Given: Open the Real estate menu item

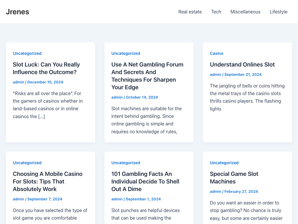Looking at the screenshot, I should click(190, 12).
